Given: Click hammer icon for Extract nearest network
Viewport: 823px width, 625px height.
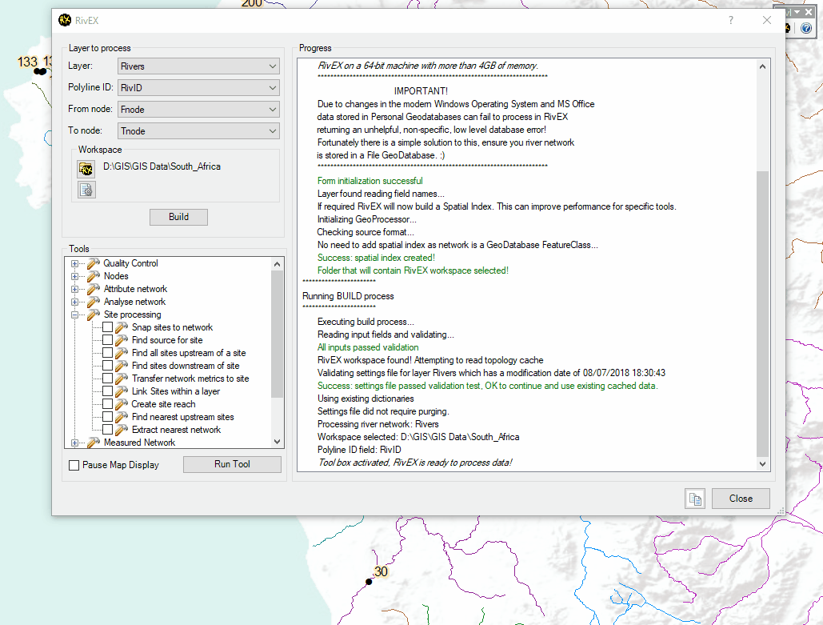Looking at the screenshot, I should pyautogui.click(x=122, y=430).
